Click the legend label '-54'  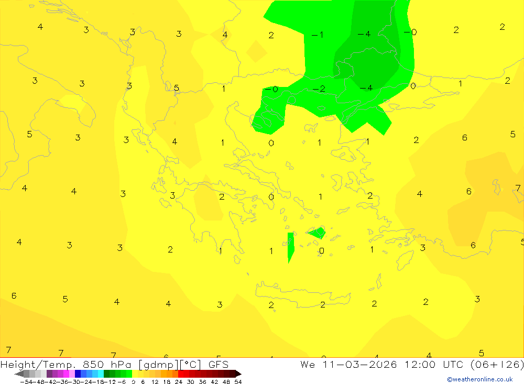pos(26,382)
